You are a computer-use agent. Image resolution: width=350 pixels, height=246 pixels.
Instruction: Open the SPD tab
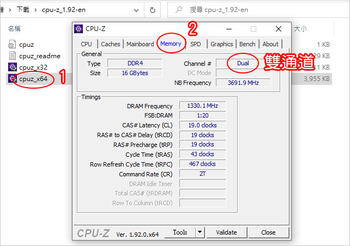pos(196,44)
